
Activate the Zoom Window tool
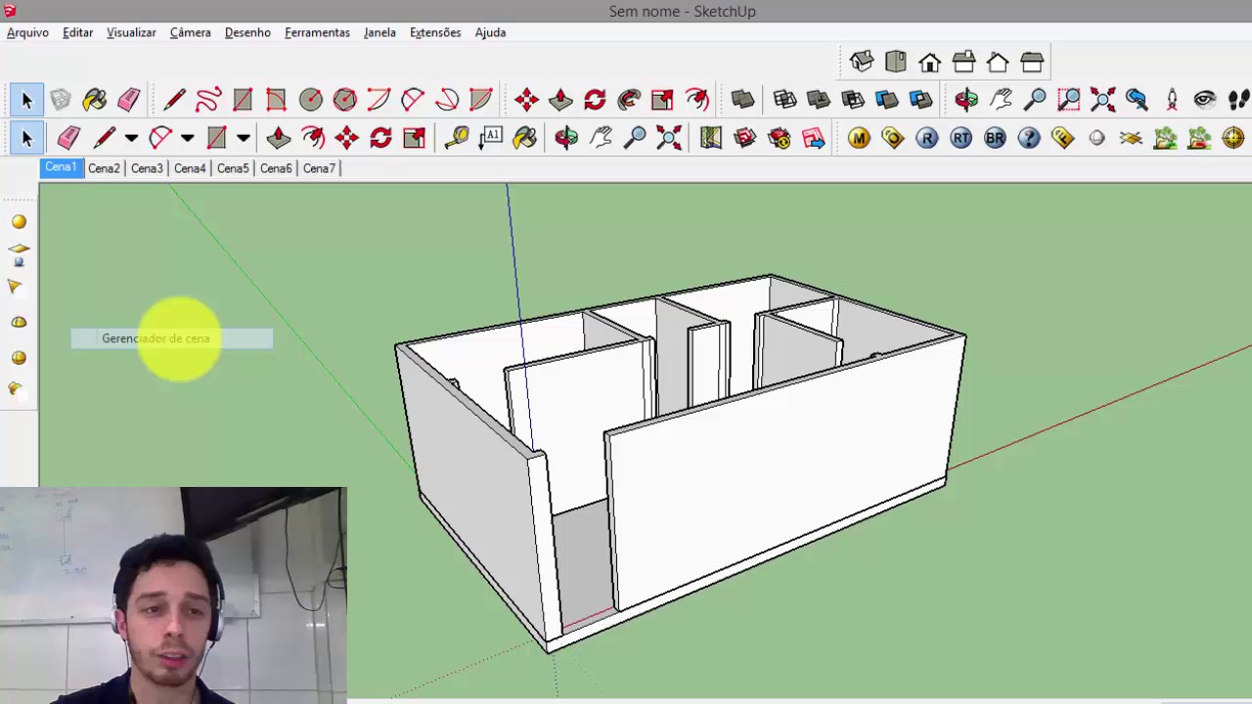[1069, 100]
